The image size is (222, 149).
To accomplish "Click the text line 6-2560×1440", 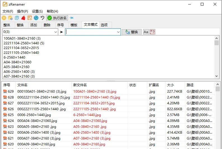I will [15, 57].
